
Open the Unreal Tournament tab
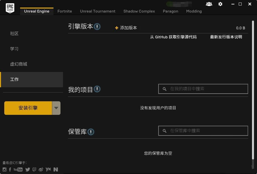(x=98, y=11)
